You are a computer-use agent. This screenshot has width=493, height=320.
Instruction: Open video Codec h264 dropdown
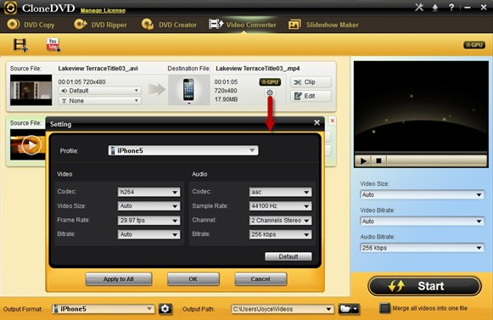click(148, 192)
